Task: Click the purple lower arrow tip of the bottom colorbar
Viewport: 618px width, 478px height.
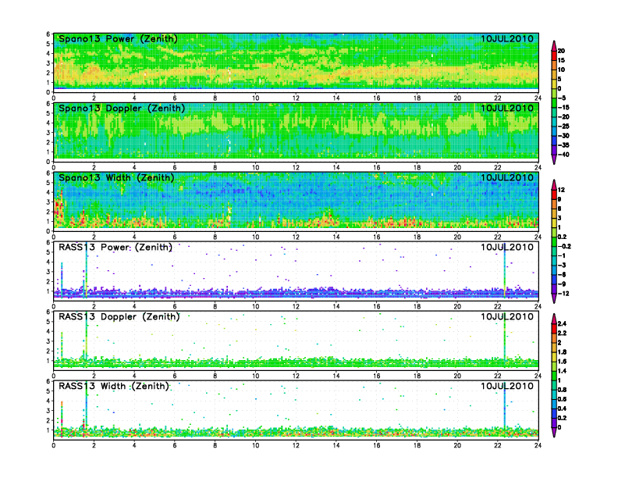Action: pos(554,433)
